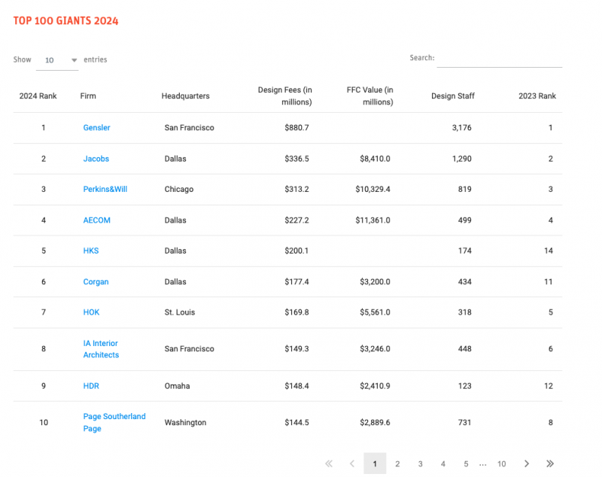
Task: Click the Search input field
Action: click(499, 59)
